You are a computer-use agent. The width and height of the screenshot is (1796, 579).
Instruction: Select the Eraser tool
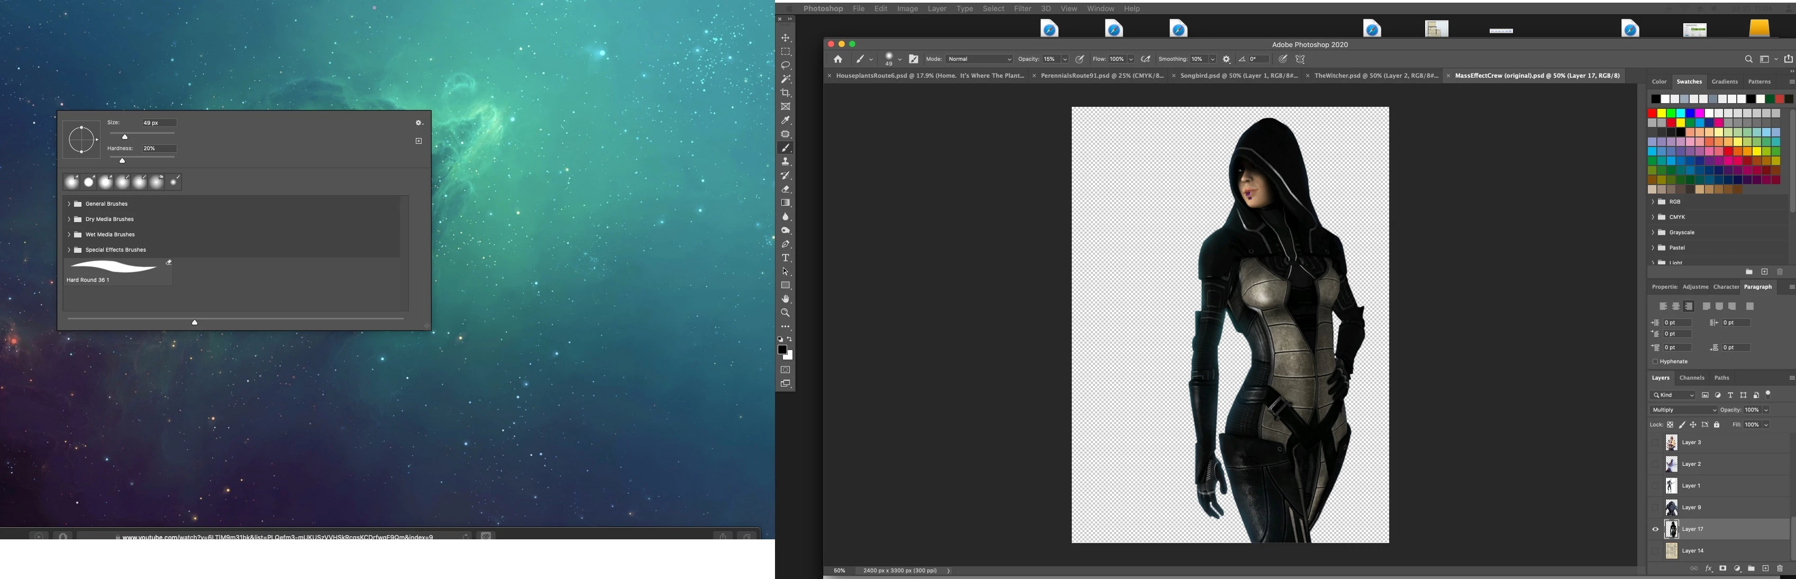tap(786, 189)
